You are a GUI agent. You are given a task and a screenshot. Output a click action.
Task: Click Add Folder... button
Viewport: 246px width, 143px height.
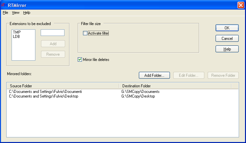click(154, 75)
